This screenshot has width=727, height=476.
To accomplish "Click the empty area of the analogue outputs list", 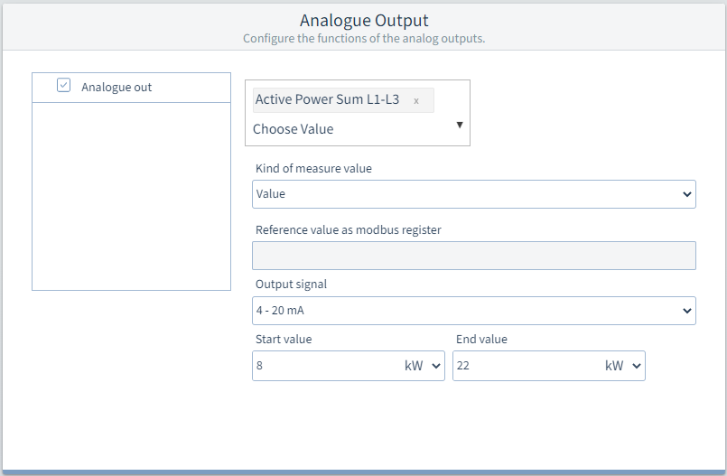I will pos(131,197).
